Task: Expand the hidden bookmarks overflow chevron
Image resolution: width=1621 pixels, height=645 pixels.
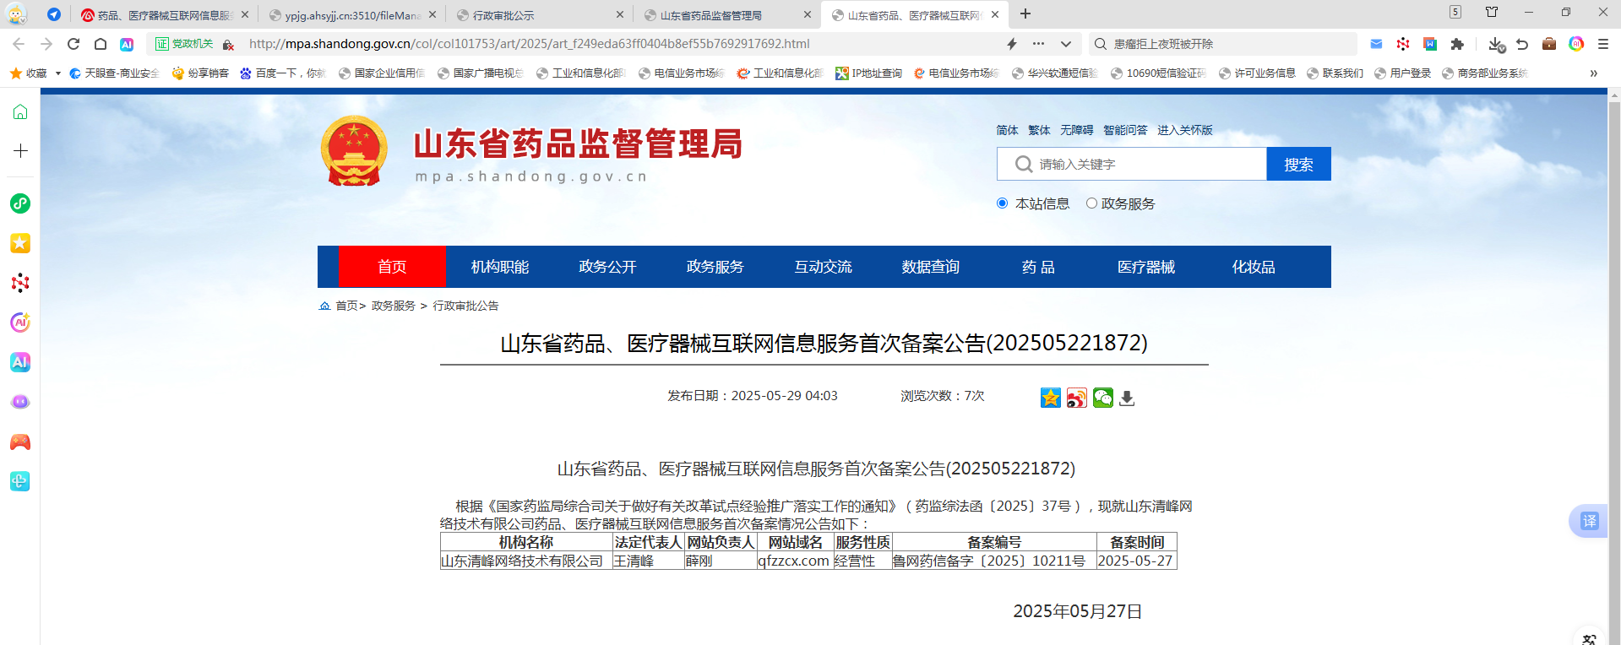Action: (x=1593, y=73)
